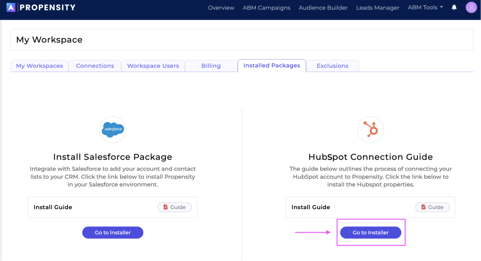The height and width of the screenshot is (261, 481).
Task: Click the PROPENSITY brand wordmark
Action: click(48, 7)
